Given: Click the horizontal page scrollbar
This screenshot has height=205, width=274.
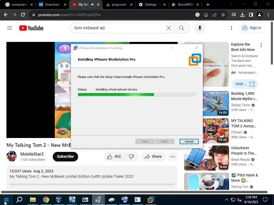Looking at the screenshot, I should click(134, 192).
